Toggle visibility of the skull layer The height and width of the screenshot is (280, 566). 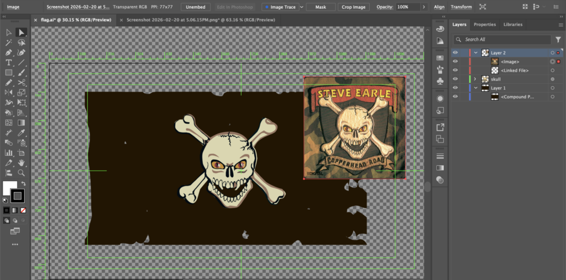(x=455, y=80)
